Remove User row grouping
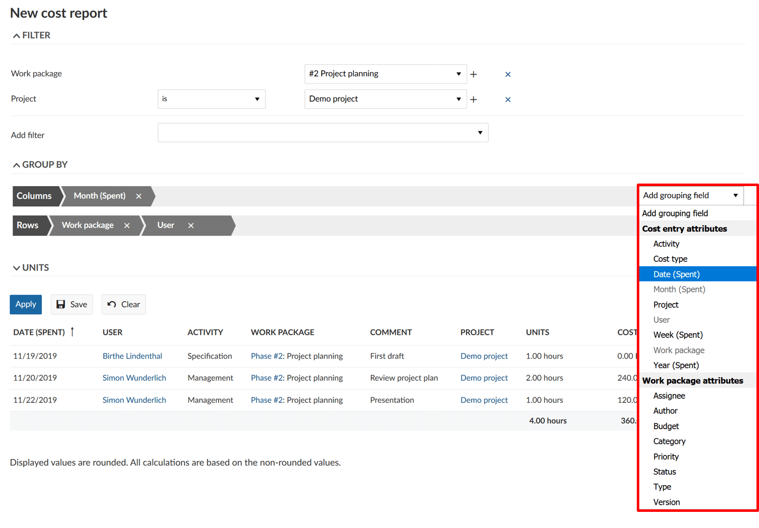 pyautogui.click(x=191, y=225)
